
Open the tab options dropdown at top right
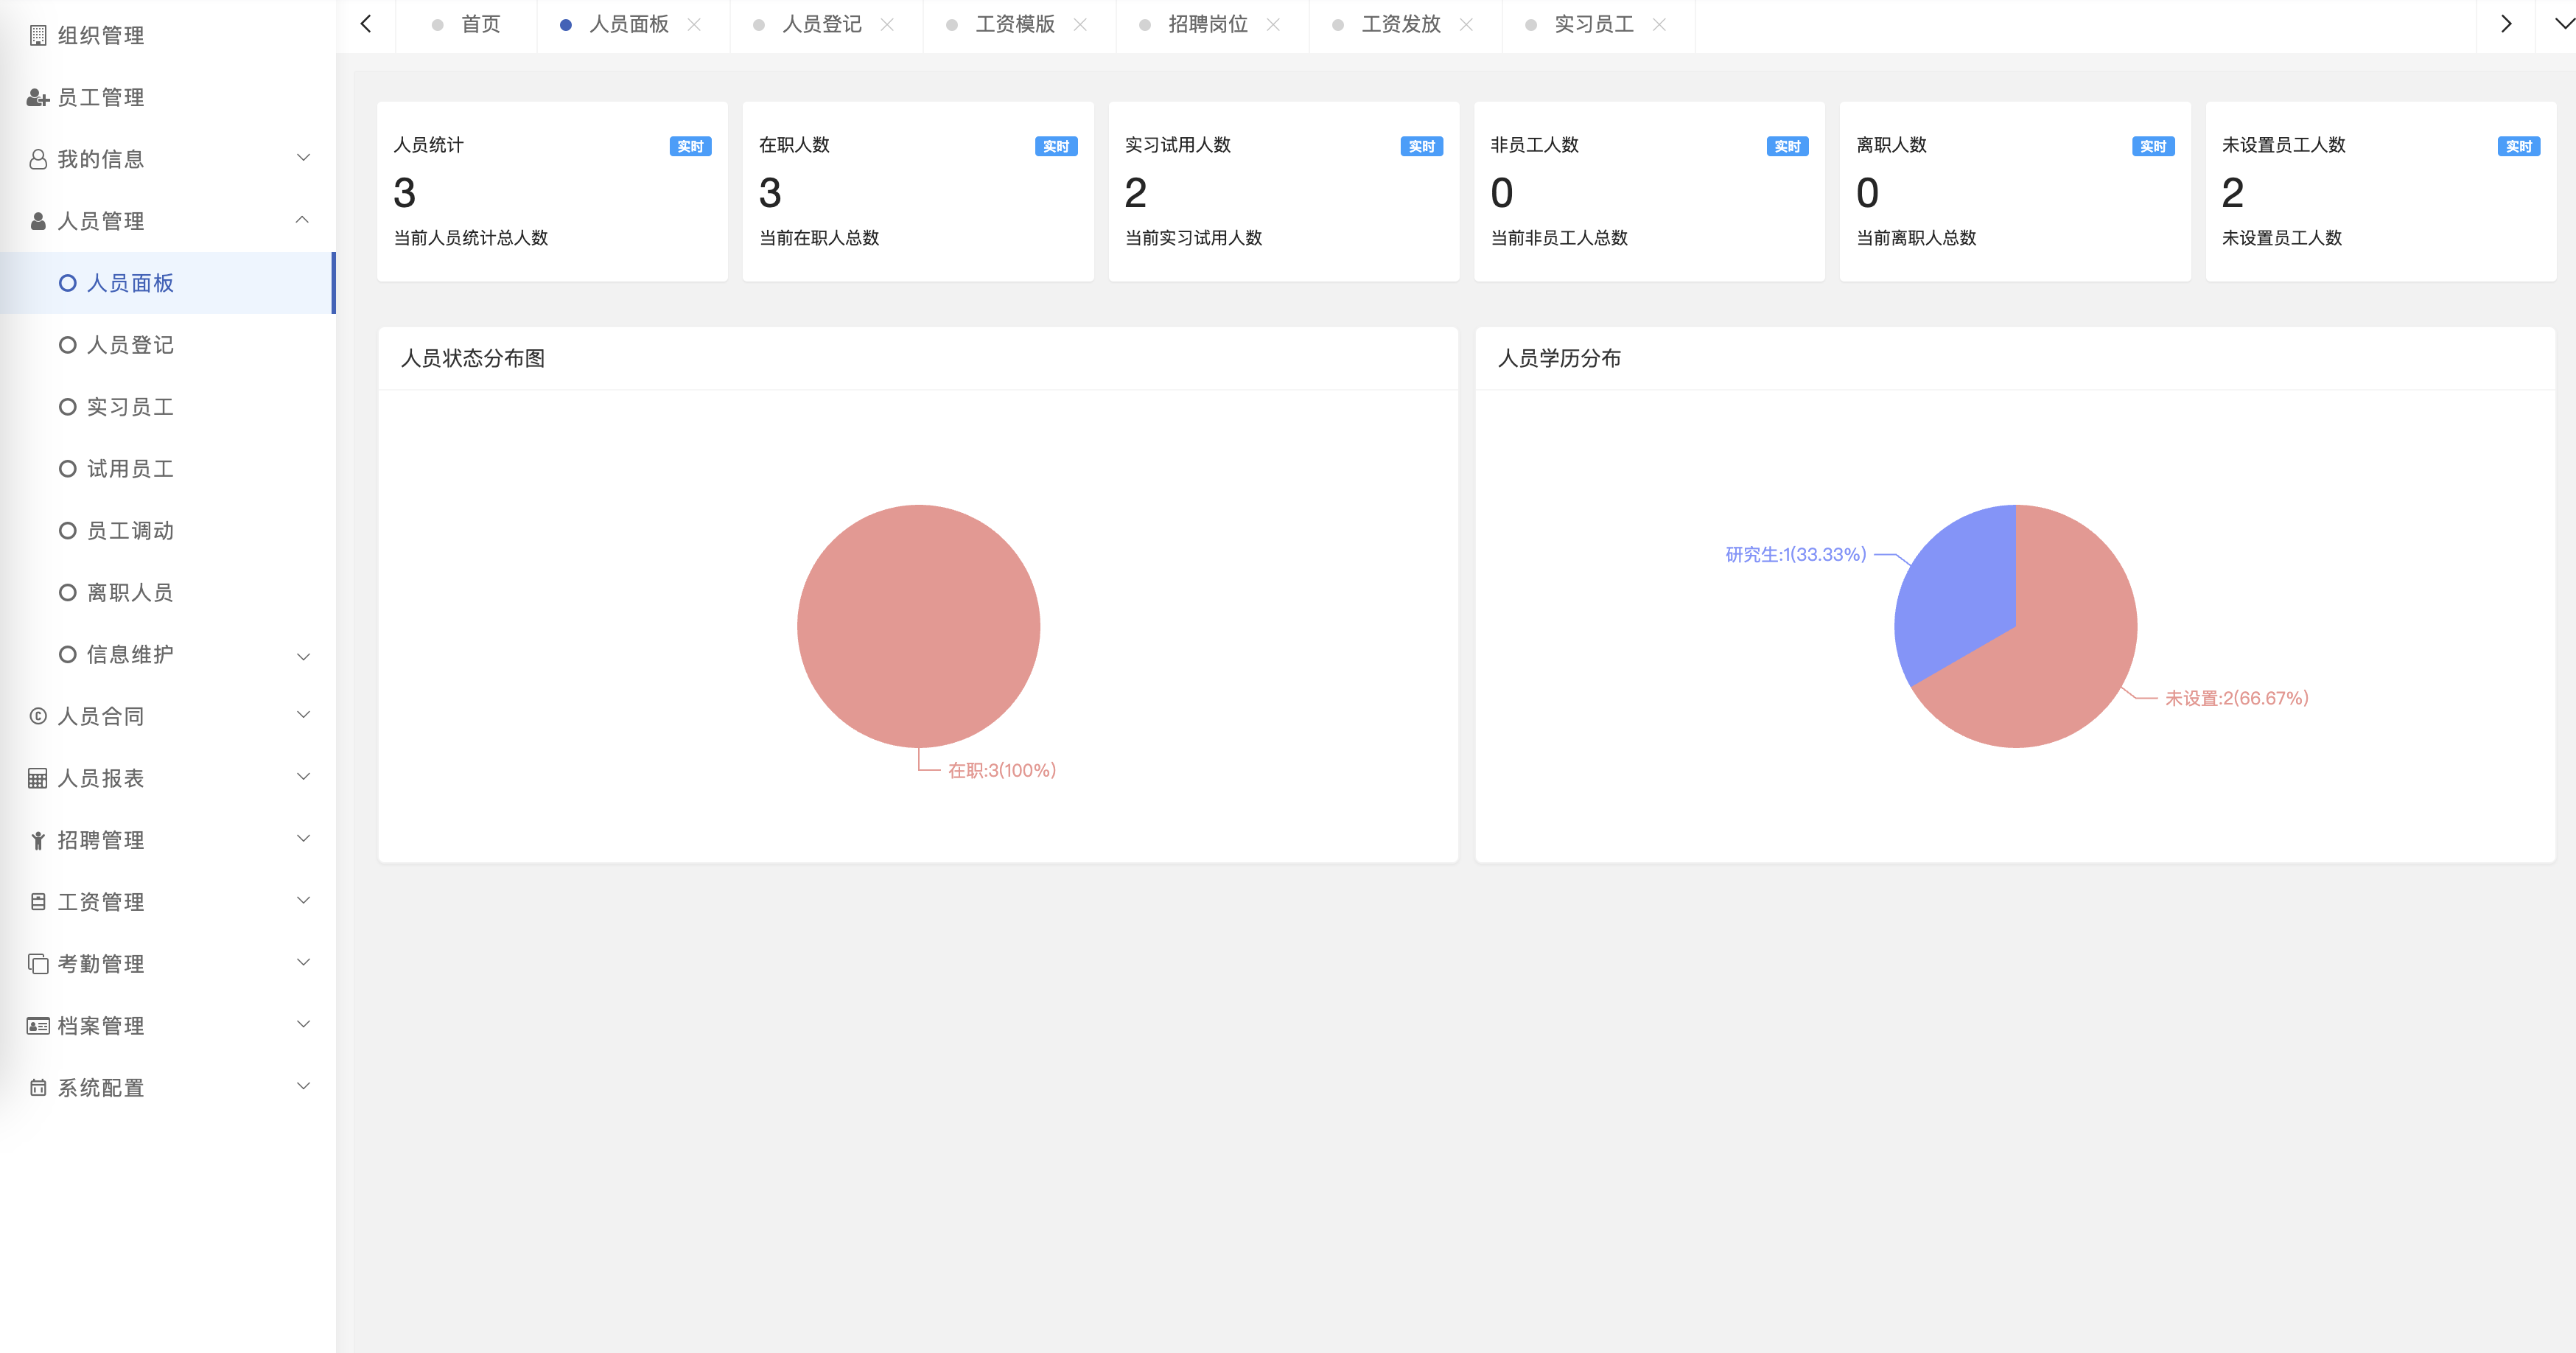pyautogui.click(x=2564, y=24)
